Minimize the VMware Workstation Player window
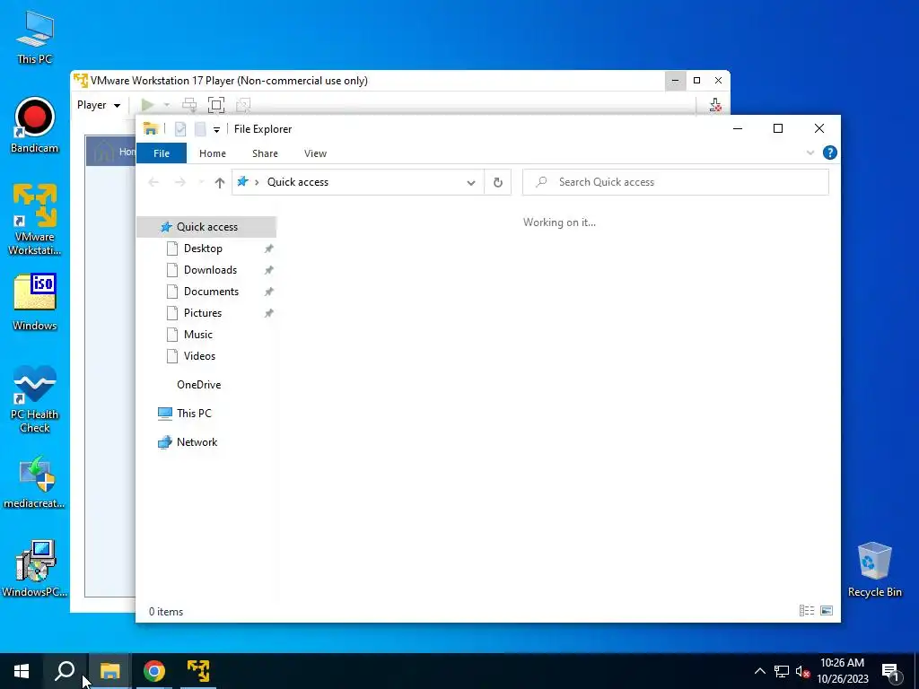919x689 pixels. (x=675, y=81)
